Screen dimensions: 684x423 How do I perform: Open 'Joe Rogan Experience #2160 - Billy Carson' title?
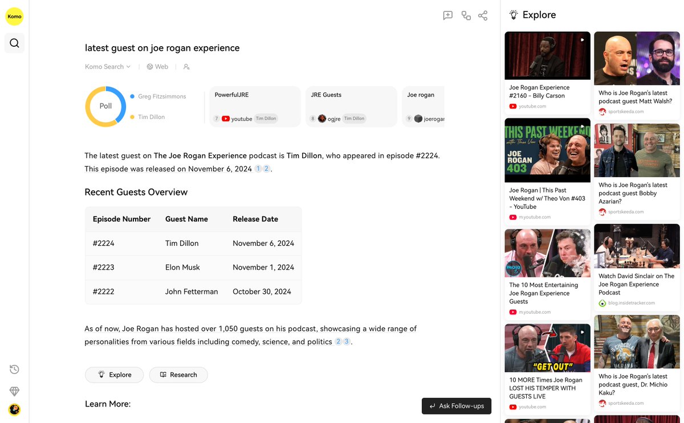point(539,92)
